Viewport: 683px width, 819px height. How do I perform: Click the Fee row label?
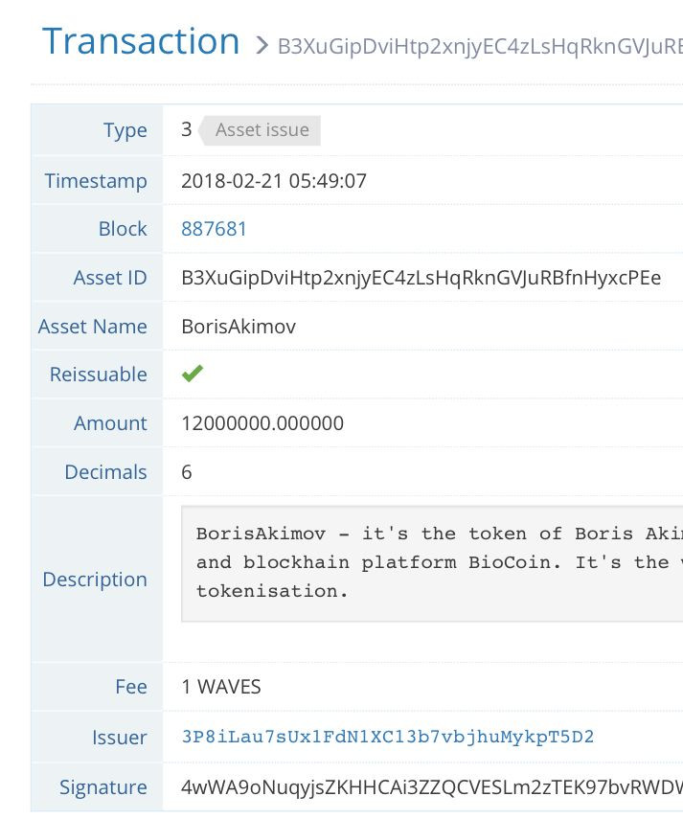[131, 686]
